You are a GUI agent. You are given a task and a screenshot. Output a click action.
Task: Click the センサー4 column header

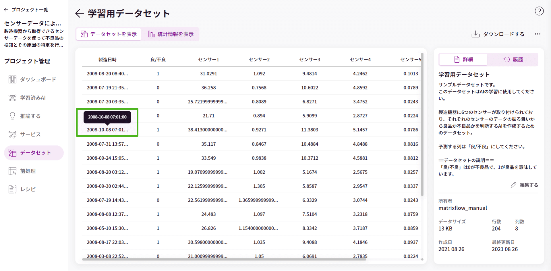(x=360, y=60)
